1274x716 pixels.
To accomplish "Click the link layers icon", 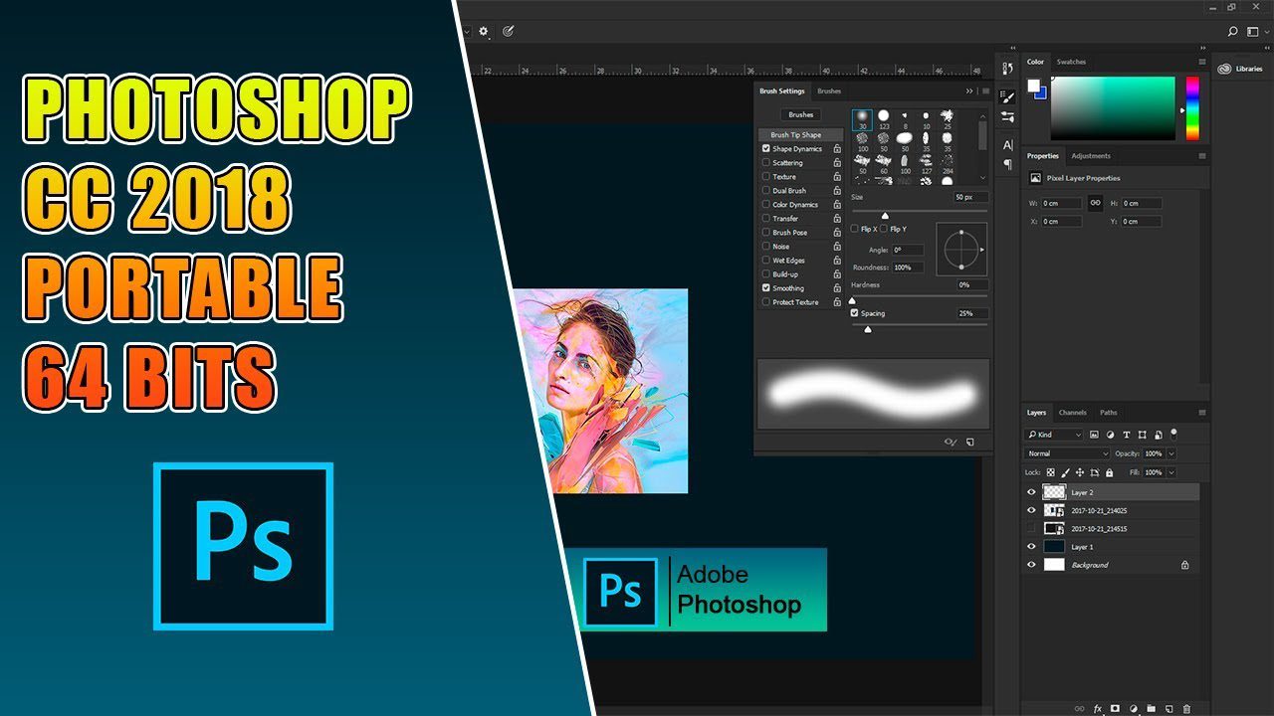I will pos(1080,709).
